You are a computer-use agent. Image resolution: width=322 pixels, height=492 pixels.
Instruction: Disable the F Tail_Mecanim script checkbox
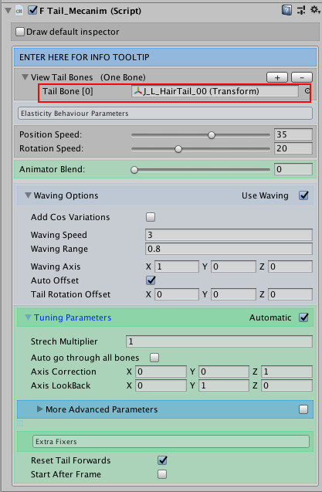pyautogui.click(x=32, y=10)
